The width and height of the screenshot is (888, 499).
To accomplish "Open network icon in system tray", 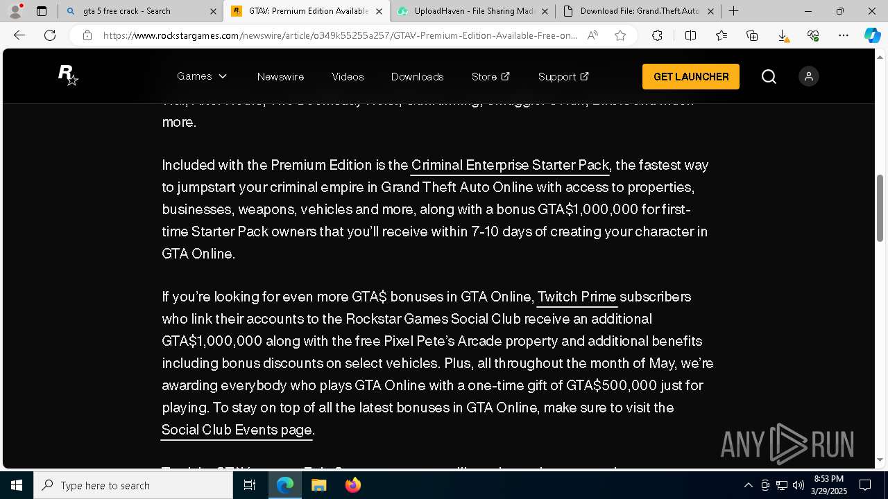I will [x=782, y=485].
